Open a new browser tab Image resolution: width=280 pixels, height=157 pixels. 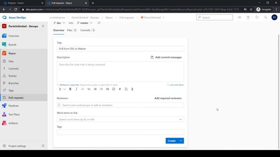pos(93,3)
